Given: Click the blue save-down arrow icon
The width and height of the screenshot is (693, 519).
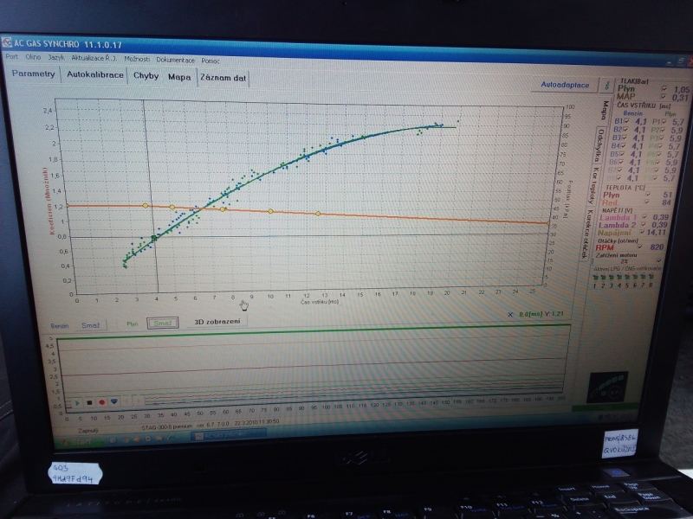Looking at the screenshot, I should coord(113,401).
